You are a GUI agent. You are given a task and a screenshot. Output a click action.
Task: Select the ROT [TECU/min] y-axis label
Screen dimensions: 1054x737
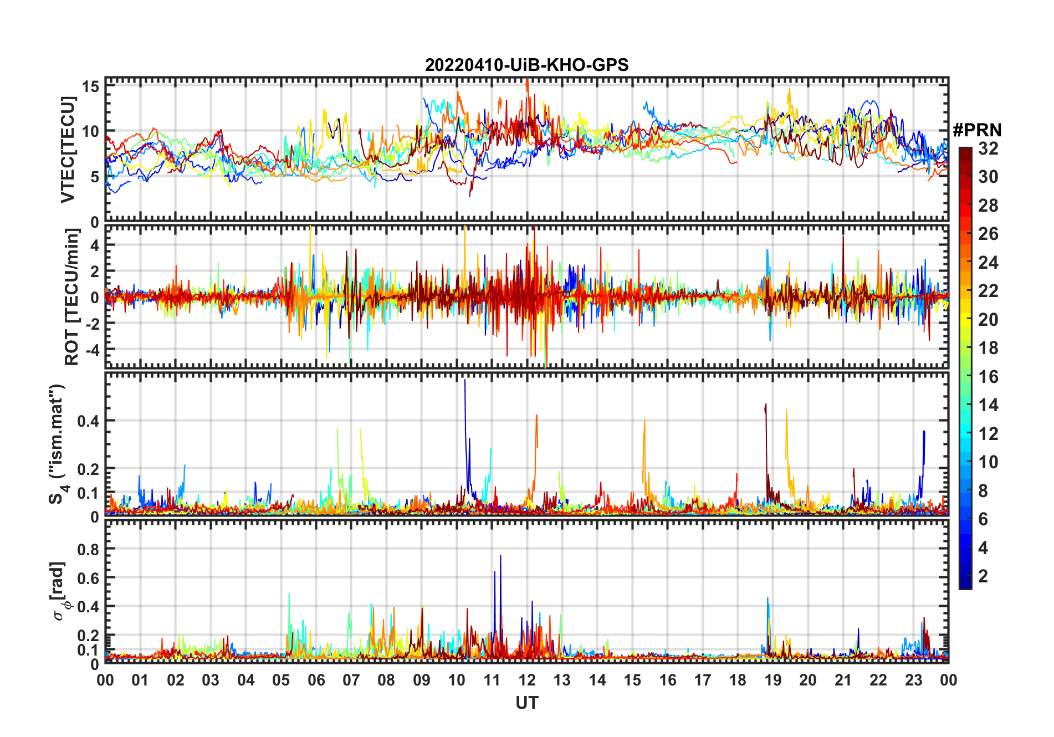tap(71, 297)
